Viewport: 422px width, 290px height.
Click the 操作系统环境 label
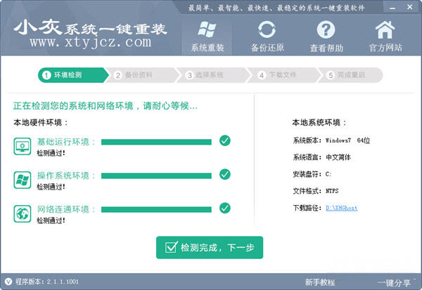(x=66, y=176)
